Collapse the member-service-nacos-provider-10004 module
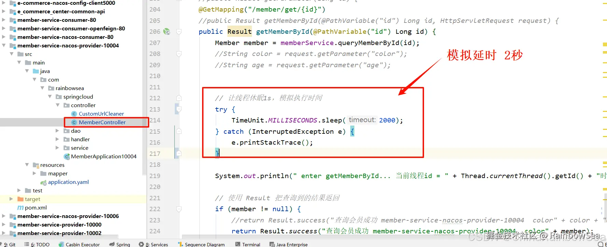Viewport: 607px width, 247px height. tap(4, 45)
